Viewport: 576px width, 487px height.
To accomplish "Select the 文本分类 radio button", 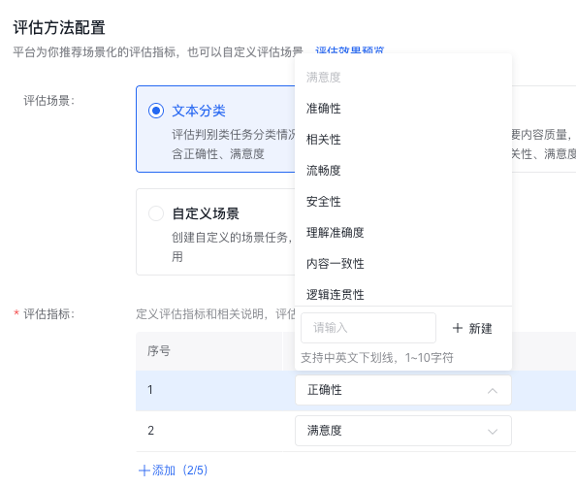I will coord(156,111).
